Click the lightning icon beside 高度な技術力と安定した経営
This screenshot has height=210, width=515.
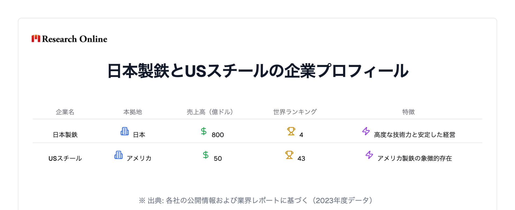point(366,131)
